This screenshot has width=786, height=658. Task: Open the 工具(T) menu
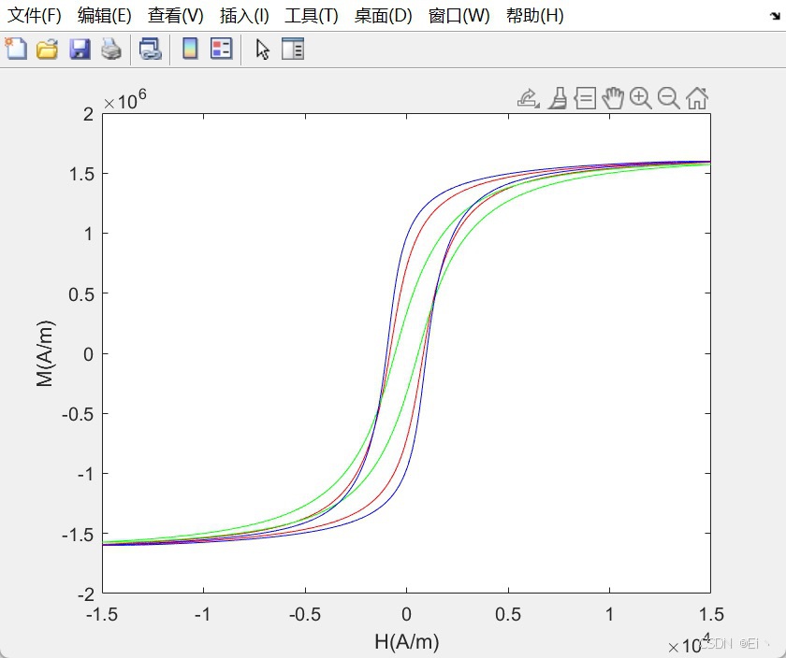[x=312, y=16]
